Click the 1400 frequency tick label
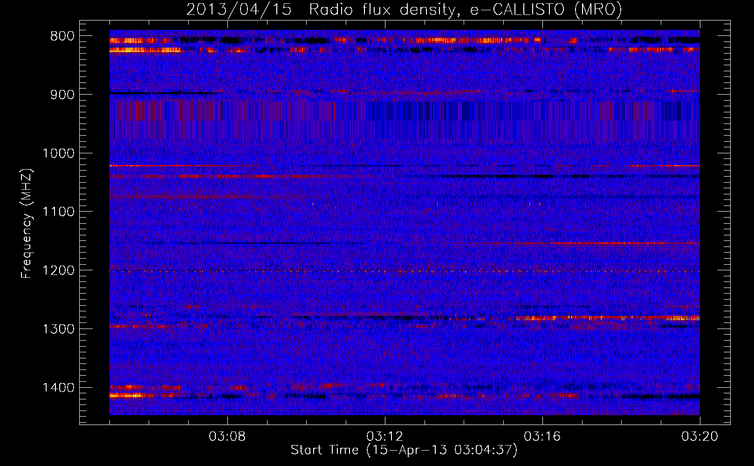The image size is (754, 466). pos(58,388)
